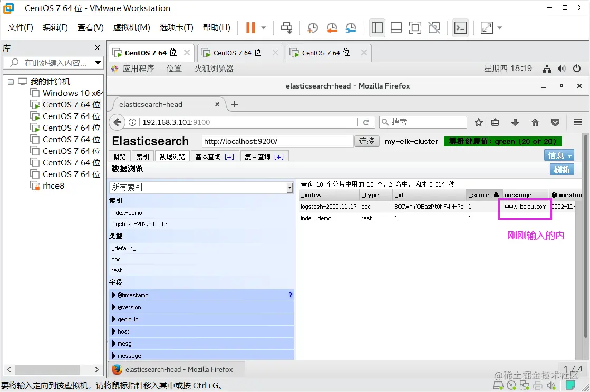Go back in Firefox

click(118, 122)
